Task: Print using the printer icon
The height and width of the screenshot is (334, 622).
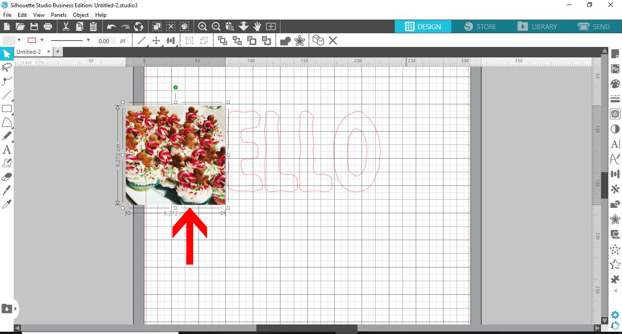Action: (x=48, y=26)
